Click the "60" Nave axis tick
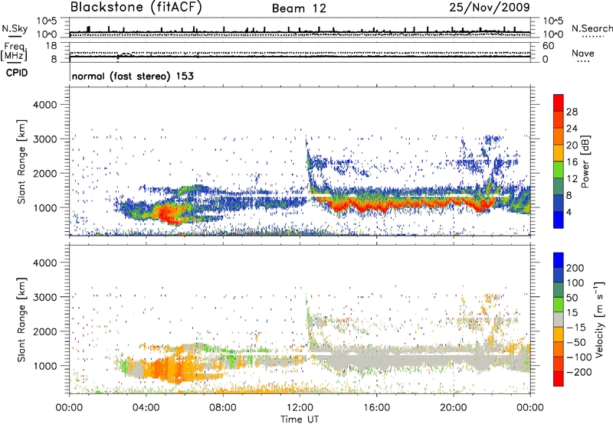Screen dimensions: 613x424 (x=549, y=46)
